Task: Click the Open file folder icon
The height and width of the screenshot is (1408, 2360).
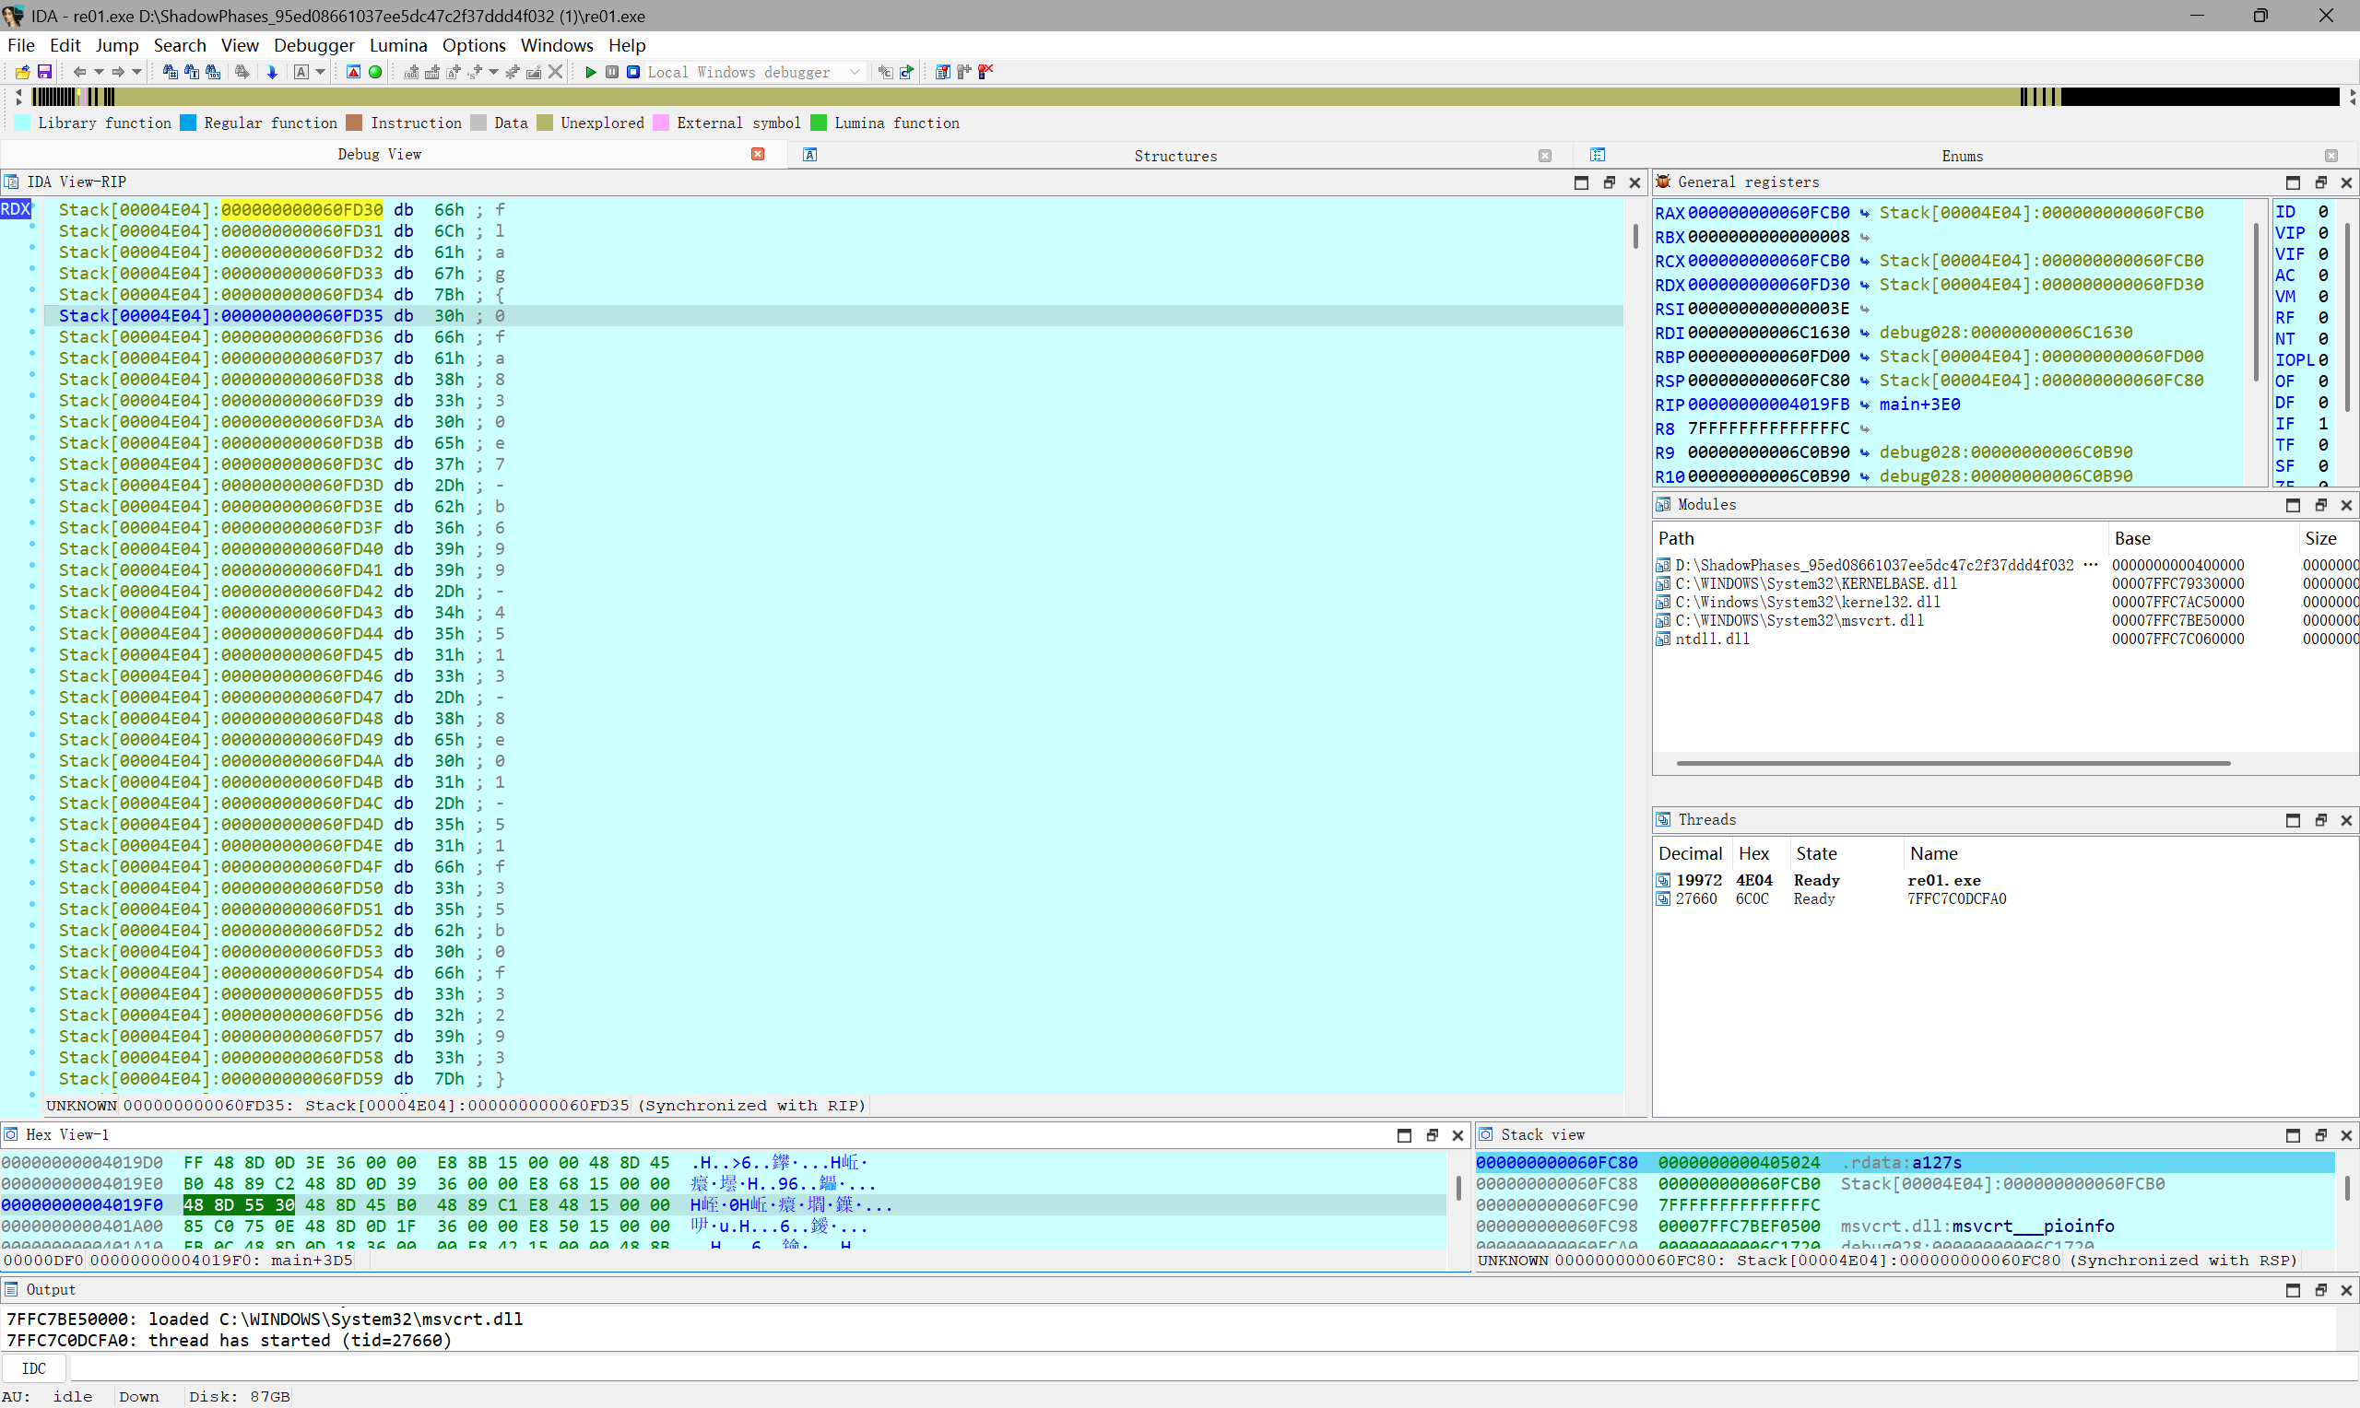Action: pos(22,72)
